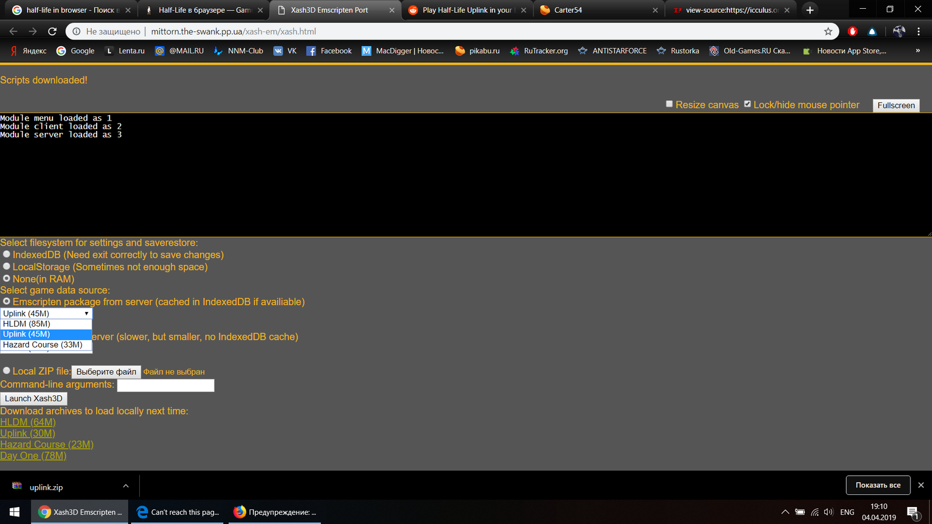Screen dimensions: 932x524
Task: Open the red shield extension icon
Action: [x=853, y=31]
